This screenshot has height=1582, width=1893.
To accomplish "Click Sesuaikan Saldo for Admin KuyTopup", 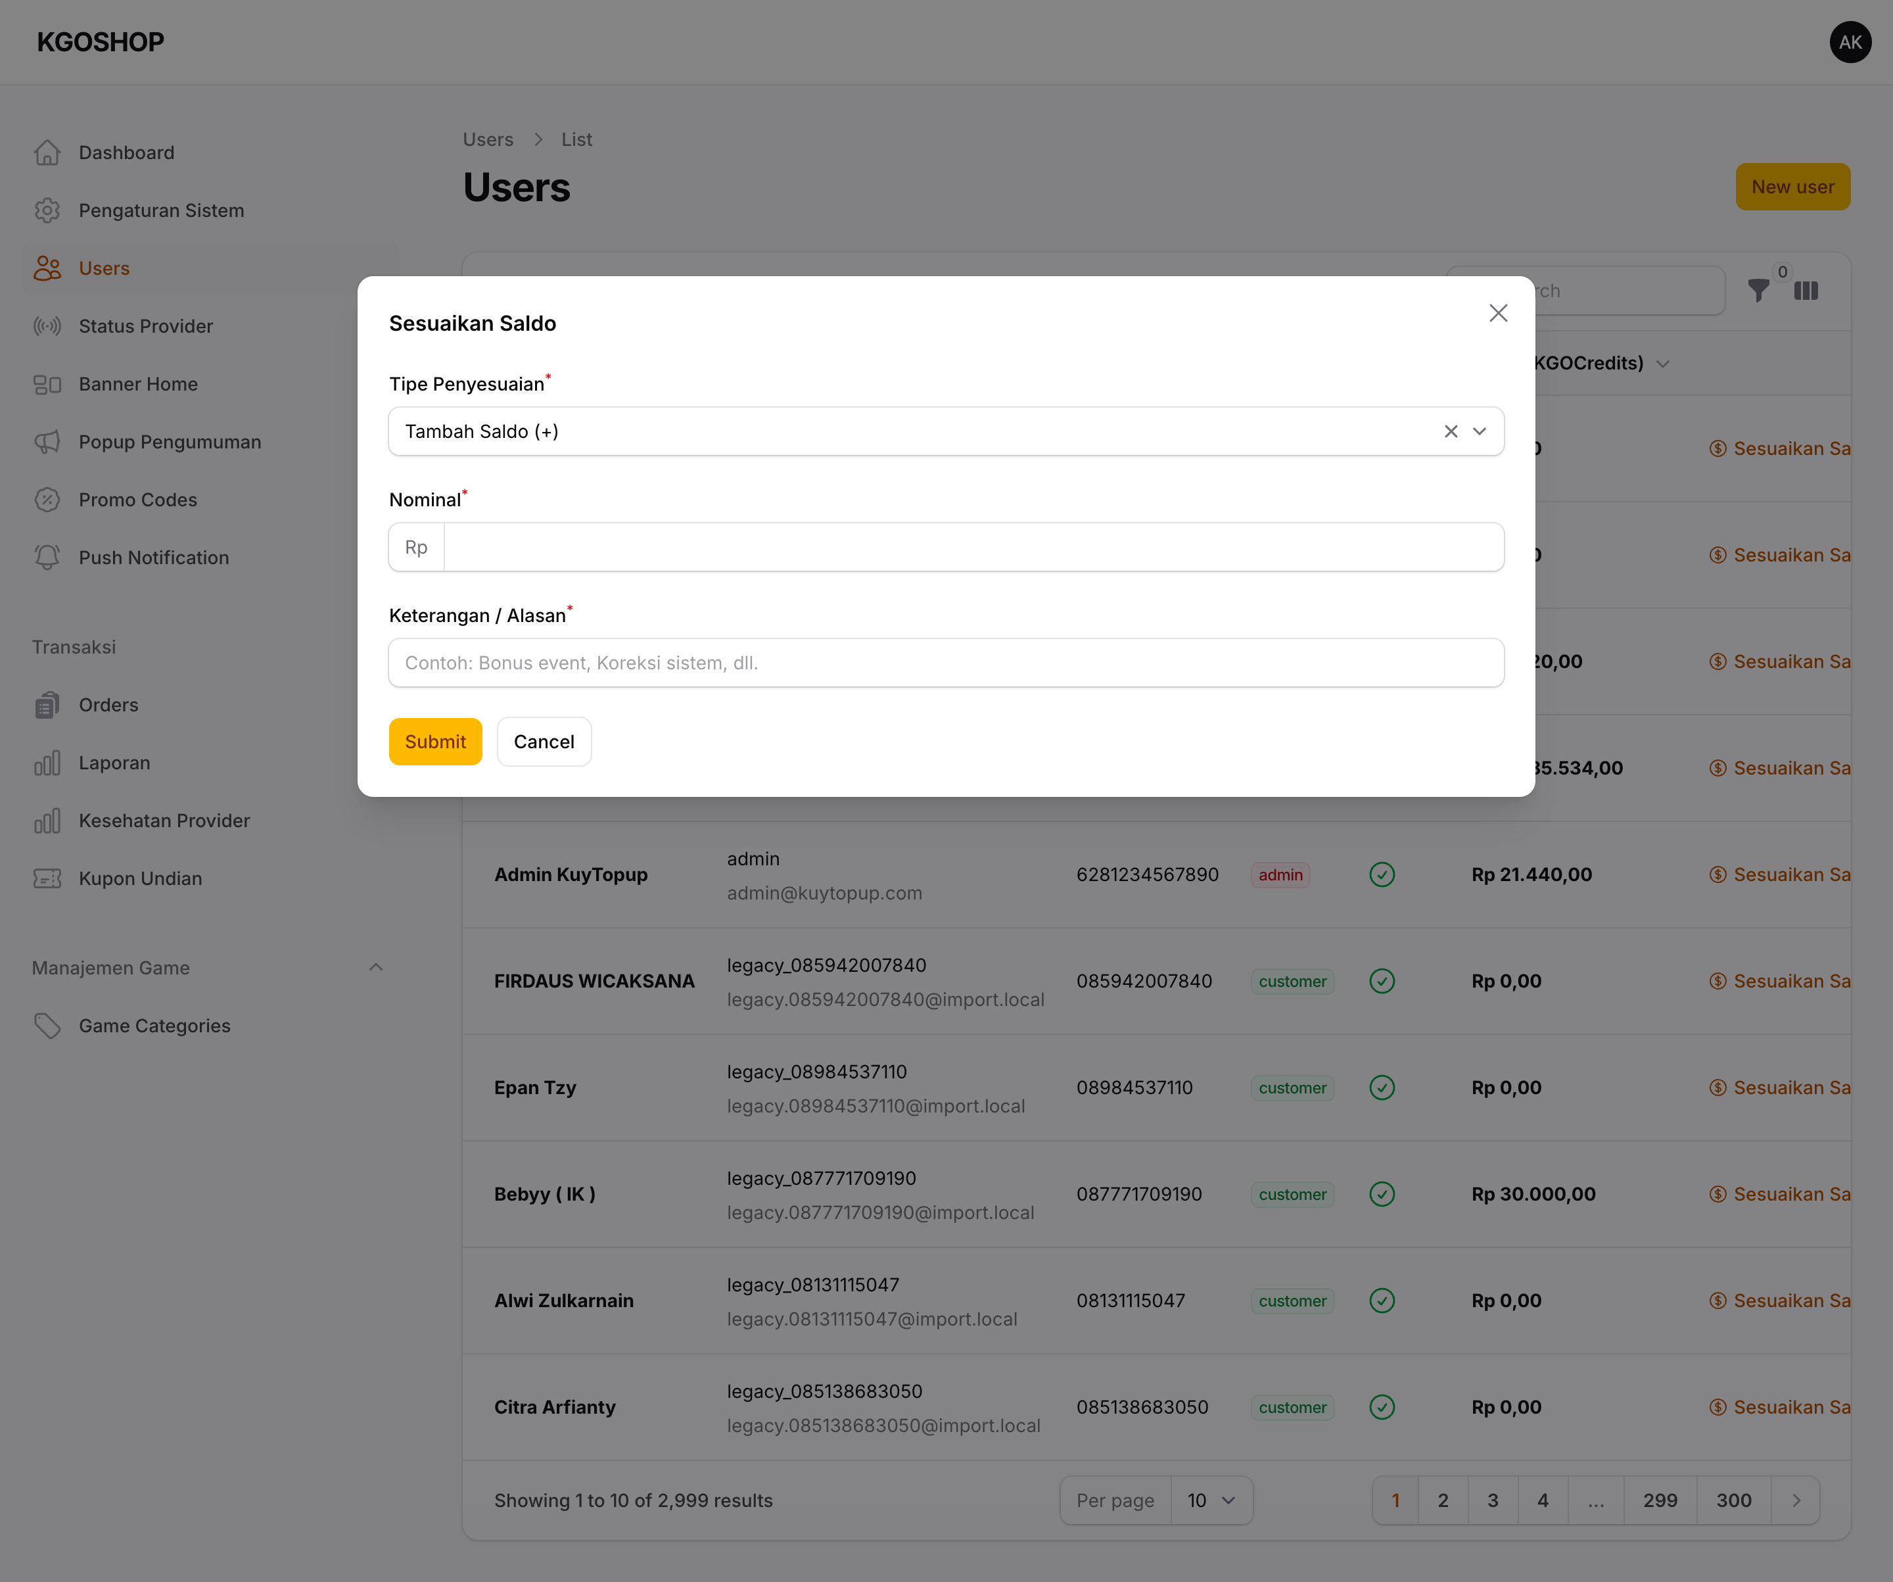I will pyautogui.click(x=1779, y=874).
